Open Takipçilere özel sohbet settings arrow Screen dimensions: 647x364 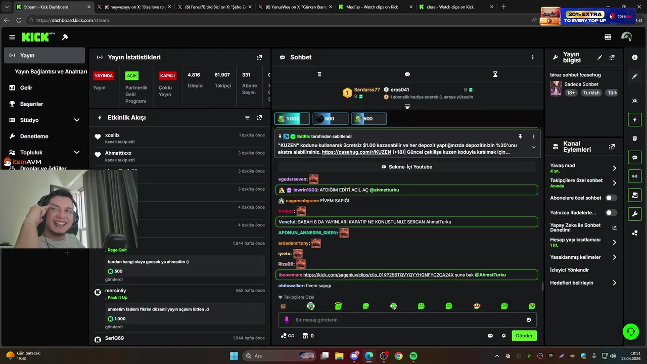[615, 183]
